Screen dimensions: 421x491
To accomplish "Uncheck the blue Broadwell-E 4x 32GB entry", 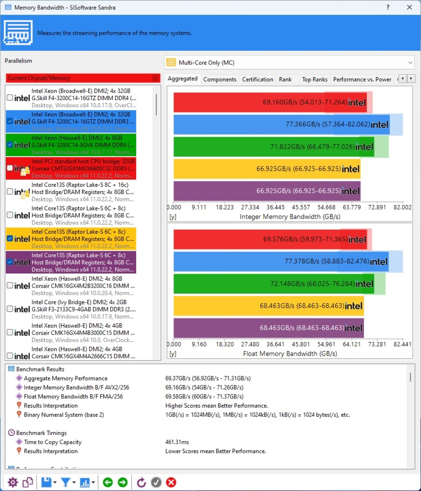I will click(x=10, y=121).
